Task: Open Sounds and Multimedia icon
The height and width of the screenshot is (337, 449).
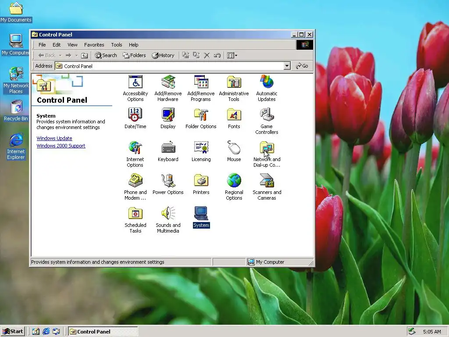Action: (x=168, y=214)
